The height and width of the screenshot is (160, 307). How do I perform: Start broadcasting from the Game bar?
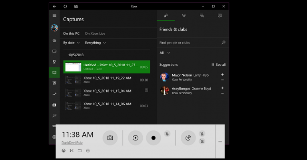(188, 138)
